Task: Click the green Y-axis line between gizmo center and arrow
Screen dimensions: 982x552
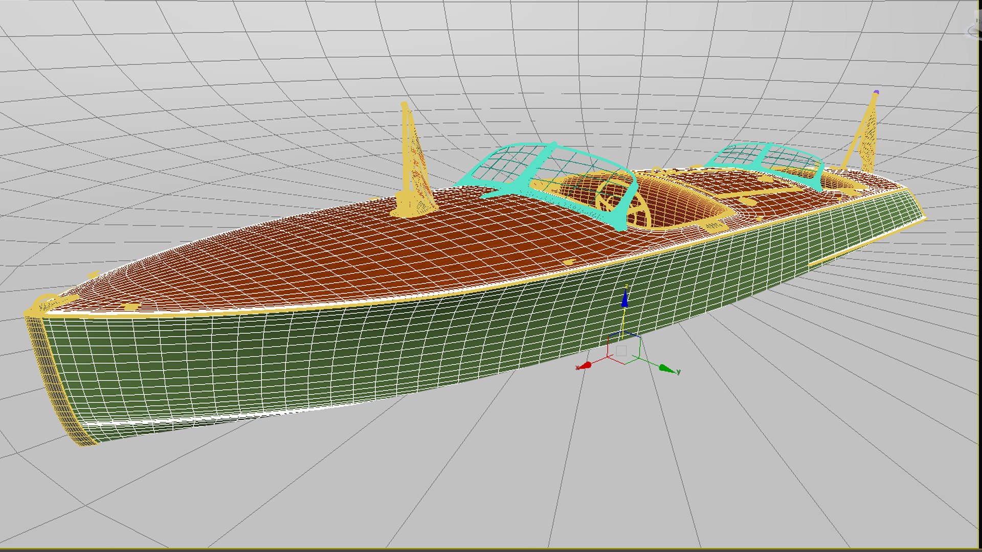Action: pos(648,360)
